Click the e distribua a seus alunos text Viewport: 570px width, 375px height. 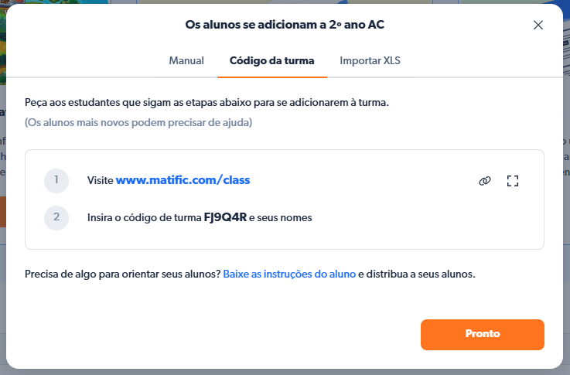[415, 274]
